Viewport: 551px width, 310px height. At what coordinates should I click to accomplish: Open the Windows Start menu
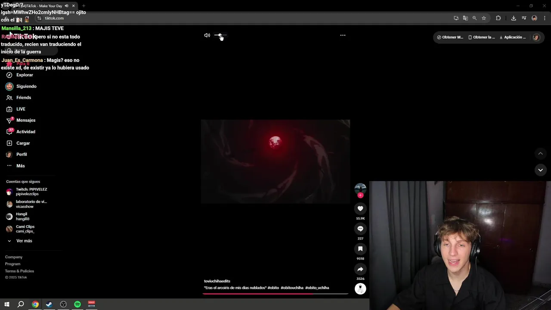(x=7, y=304)
